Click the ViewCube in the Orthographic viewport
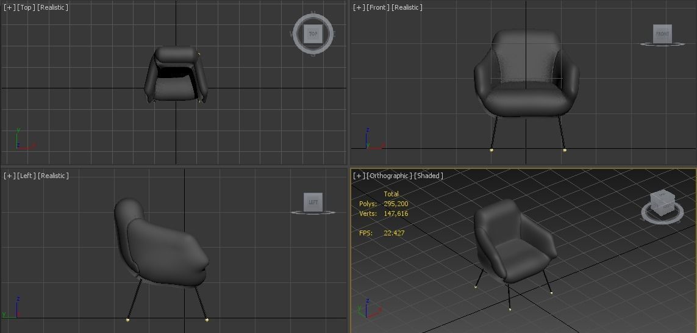The width and height of the screenshot is (697, 333). pos(662,202)
